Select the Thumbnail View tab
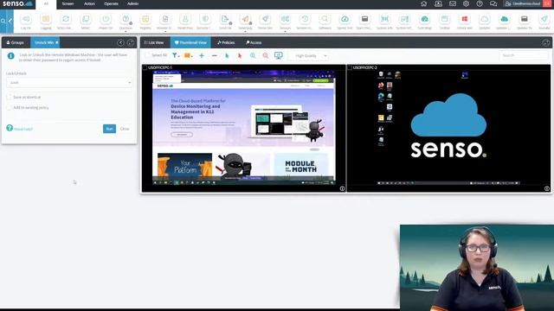The height and width of the screenshot is (311, 554). tap(190, 42)
